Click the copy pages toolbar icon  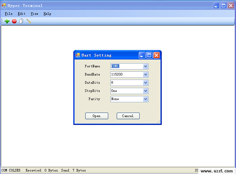21,21
